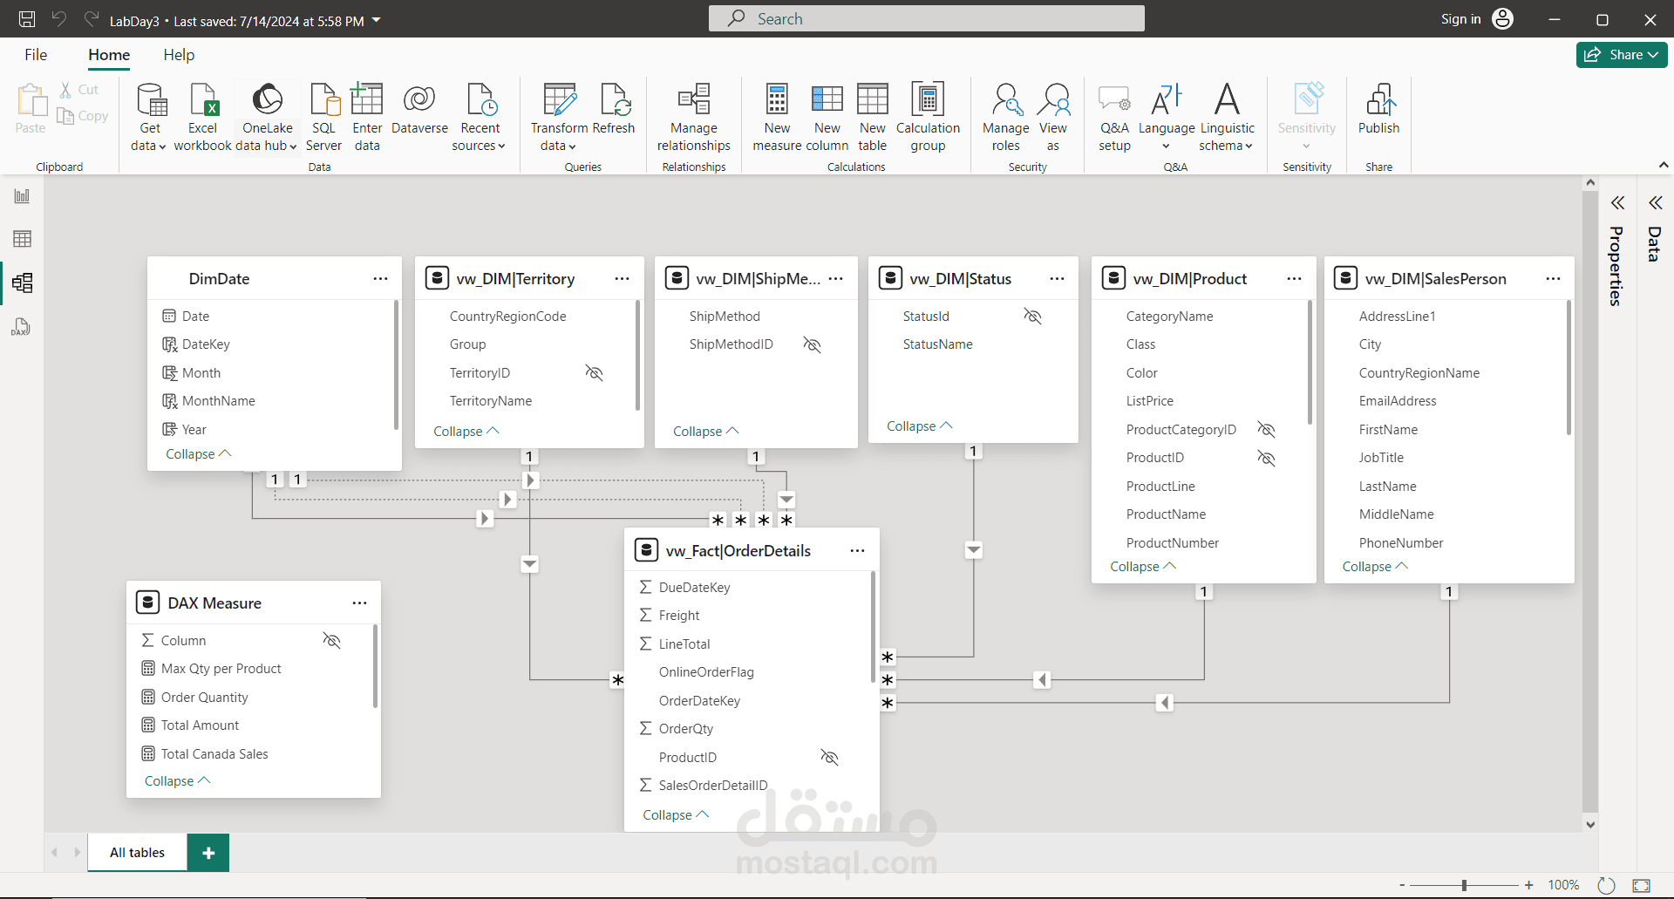Open the Recent sources dropdown
1674x899 pixels.
480,117
